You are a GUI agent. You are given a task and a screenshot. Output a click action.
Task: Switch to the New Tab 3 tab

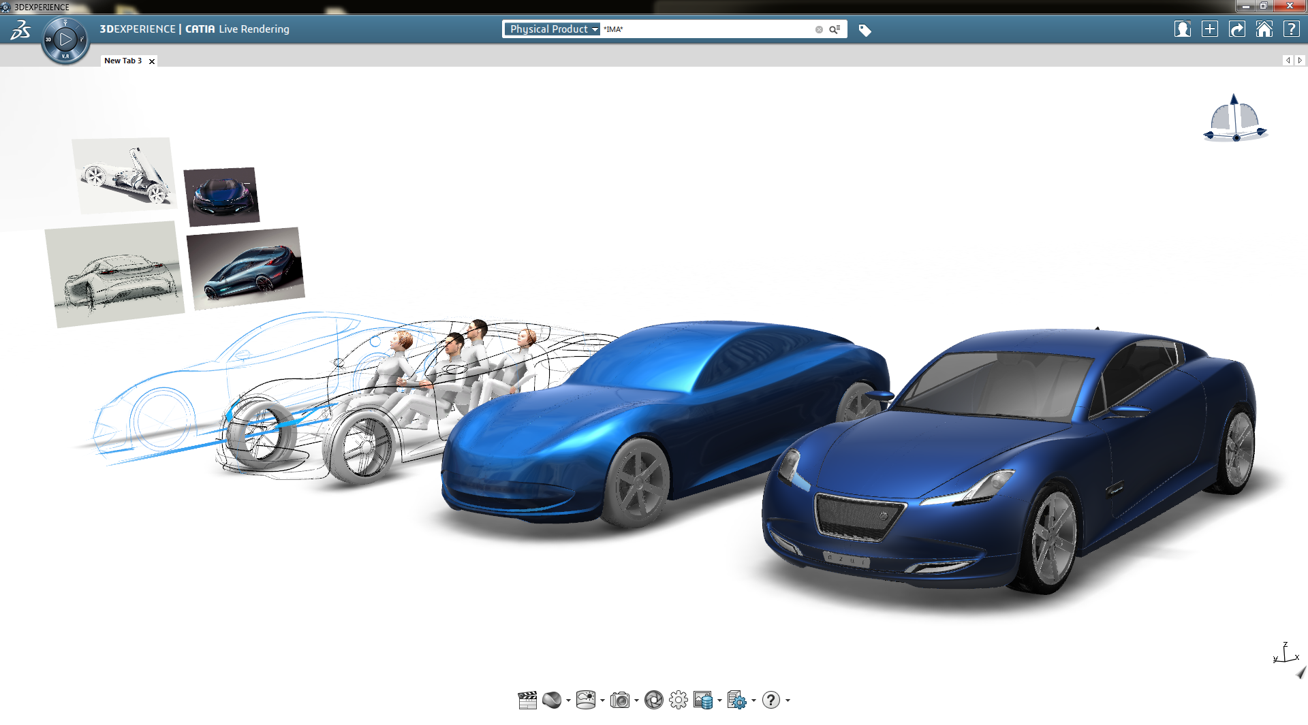(123, 61)
